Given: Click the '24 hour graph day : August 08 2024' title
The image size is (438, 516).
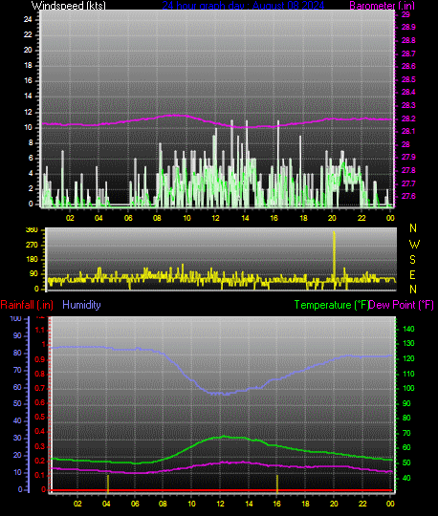Looking at the screenshot, I should pos(243,6).
